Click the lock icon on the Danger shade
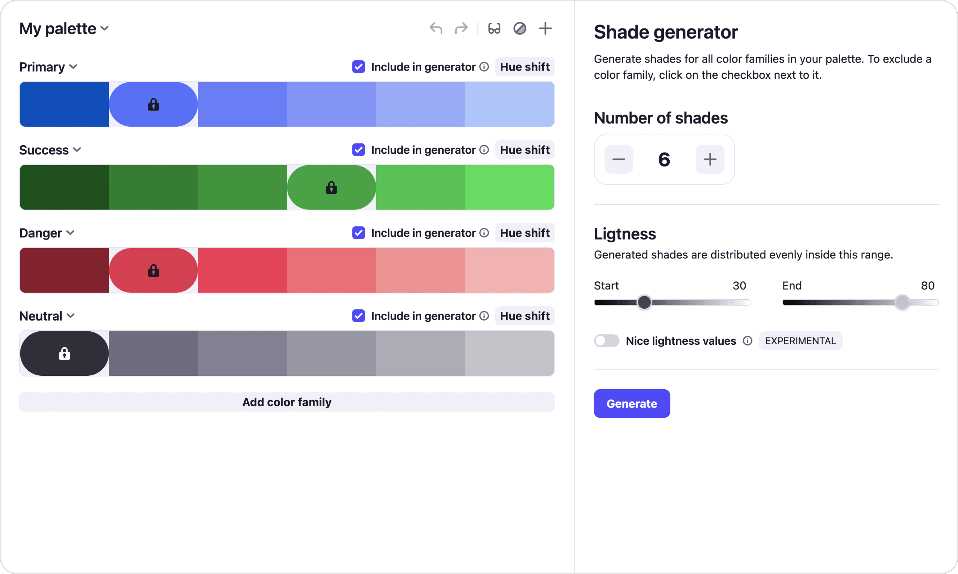The width and height of the screenshot is (958, 574). tap(153, 270)
